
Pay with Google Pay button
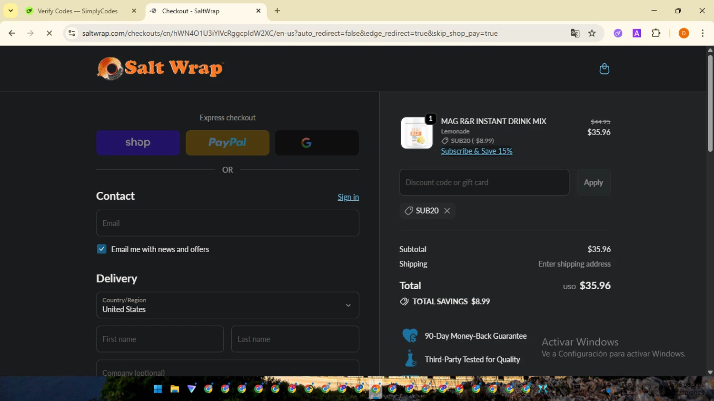click(317, 143)
